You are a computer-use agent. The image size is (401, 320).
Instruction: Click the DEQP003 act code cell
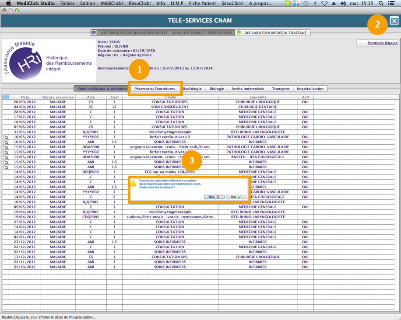(x=91, y=172)
